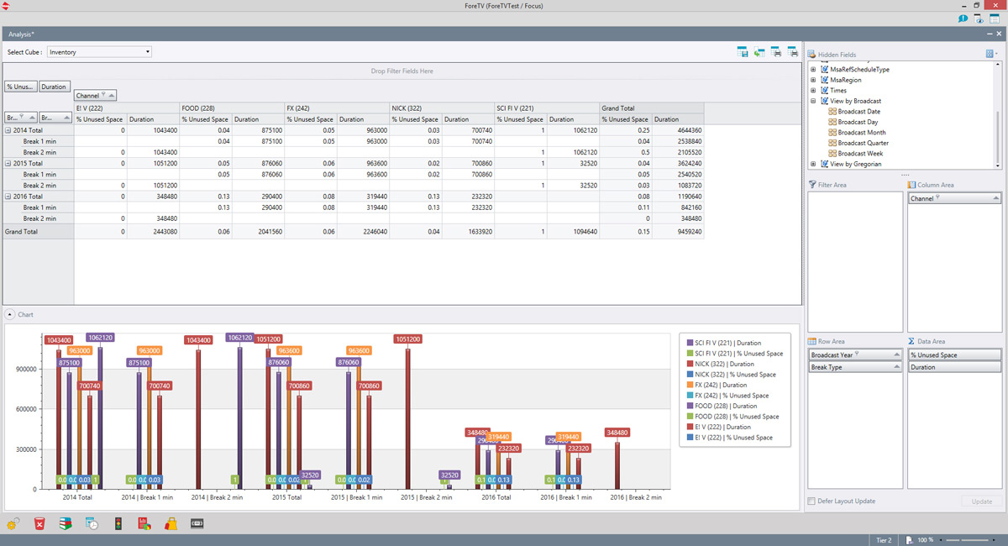Screen dimensions: 1008x546
Task: Open the stacked books icon
Action: pyautogui.click(x=66, y=523)
